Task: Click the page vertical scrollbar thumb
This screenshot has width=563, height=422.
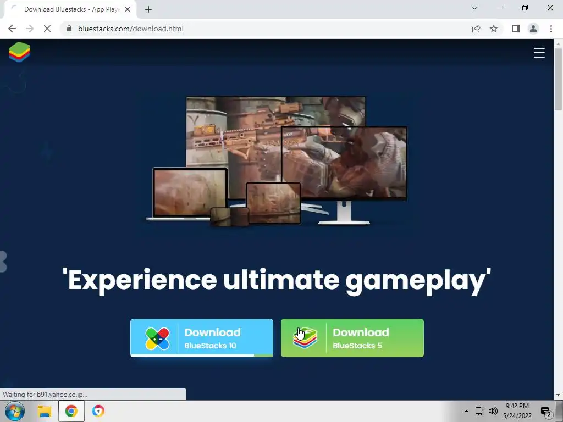Action: pos(558,79)
